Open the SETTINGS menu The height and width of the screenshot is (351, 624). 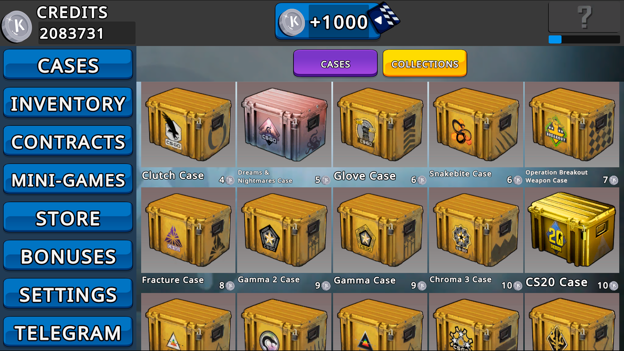pyautogui.click(x=68, y=294)
